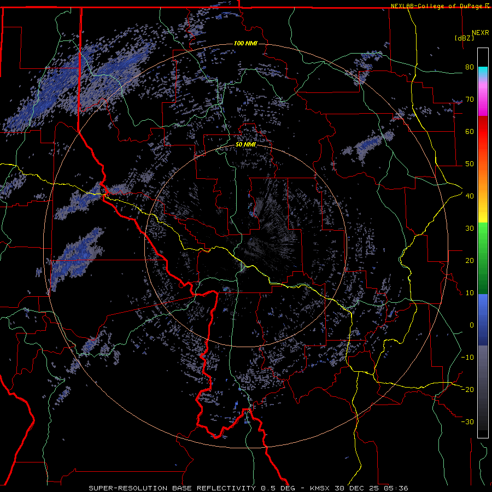The image size is (492, 492).
Task: Click the 10 value on the dBZ scale
Action: tap(470, 293)
